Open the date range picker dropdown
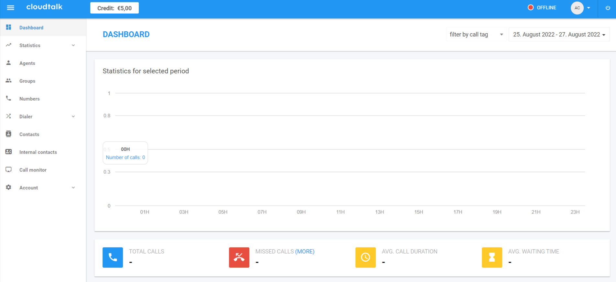616x282 pixels. pos(559,34)
